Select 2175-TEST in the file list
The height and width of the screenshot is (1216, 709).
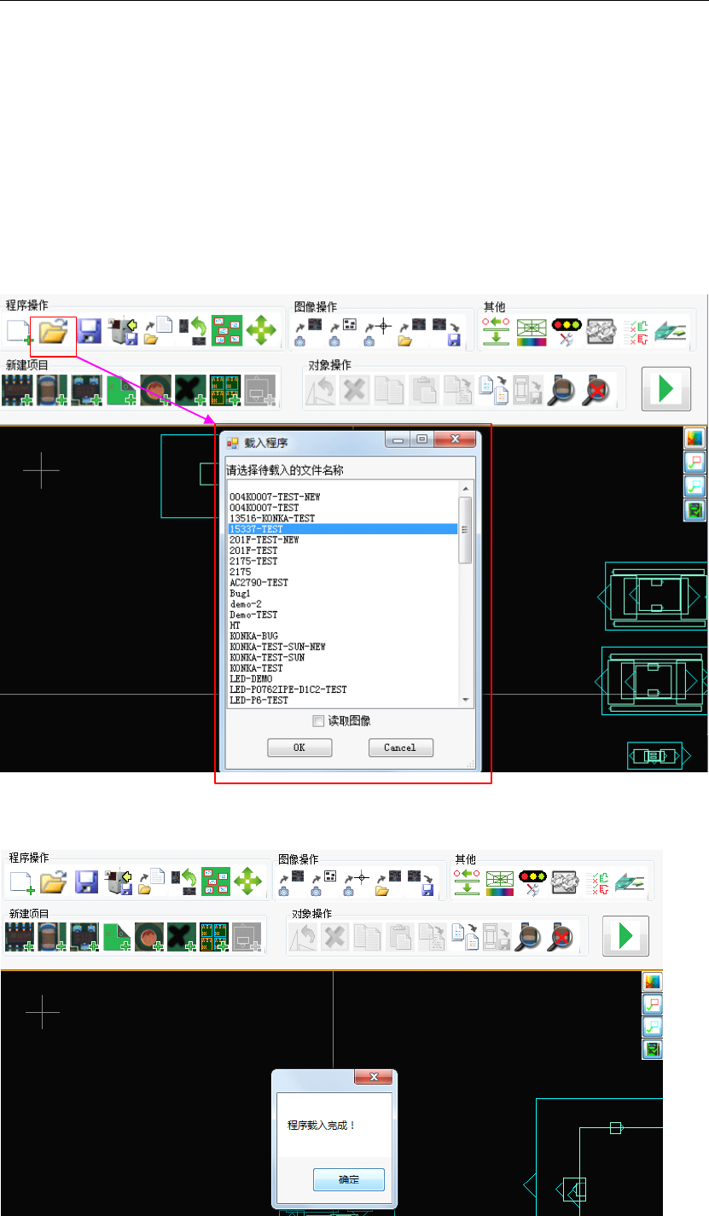click(x=253, y=561)
